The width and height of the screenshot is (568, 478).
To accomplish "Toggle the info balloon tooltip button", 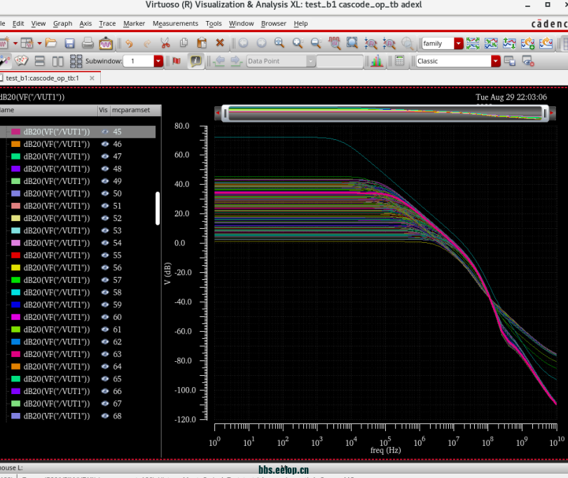I will coord(196,61).
